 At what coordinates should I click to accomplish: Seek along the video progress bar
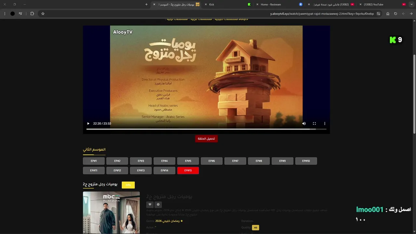coord(206,129)
